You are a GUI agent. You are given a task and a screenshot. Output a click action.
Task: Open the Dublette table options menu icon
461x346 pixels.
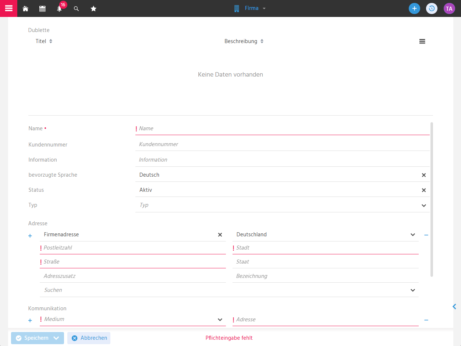point(422,42)
